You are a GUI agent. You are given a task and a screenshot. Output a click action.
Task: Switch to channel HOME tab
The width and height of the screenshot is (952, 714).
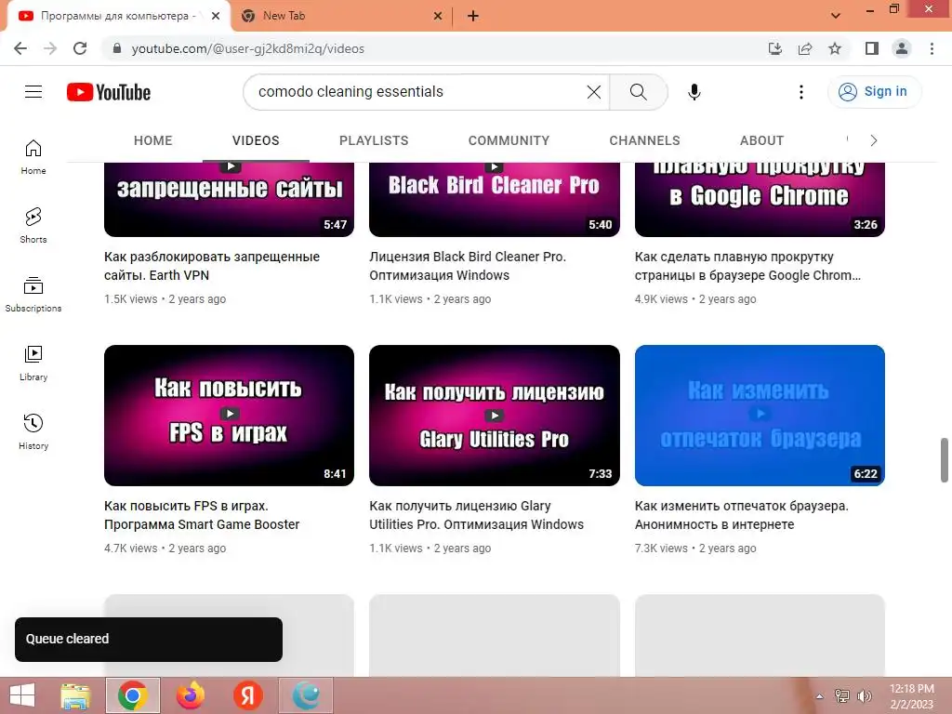153,141
